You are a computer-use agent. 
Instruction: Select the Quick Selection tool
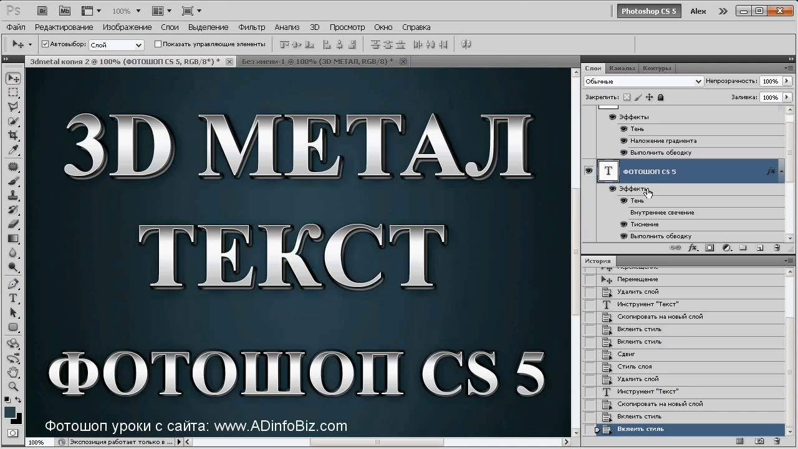coord(13,122)
